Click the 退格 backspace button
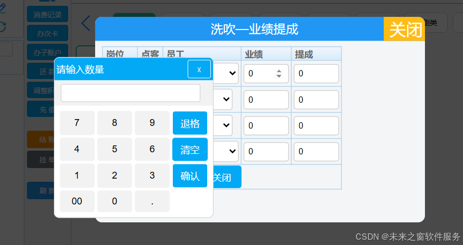The image size is (463, 245). pyautogui.click(x=190, y=123)
